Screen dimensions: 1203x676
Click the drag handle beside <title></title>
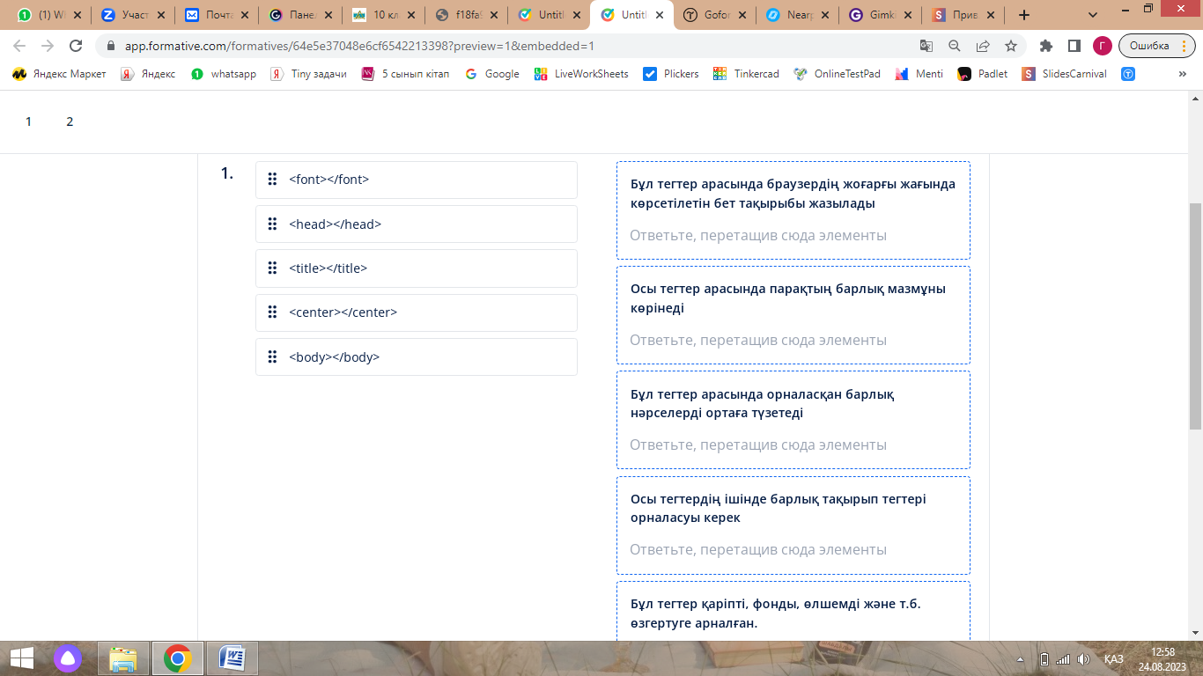pyautogui.click(x=272, y=268)
